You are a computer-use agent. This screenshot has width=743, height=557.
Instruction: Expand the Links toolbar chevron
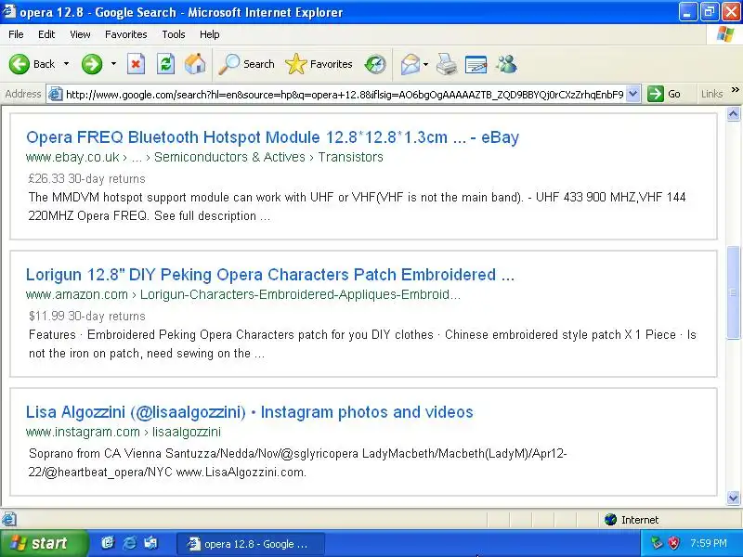pyautogui.click(x=735, y=89)
